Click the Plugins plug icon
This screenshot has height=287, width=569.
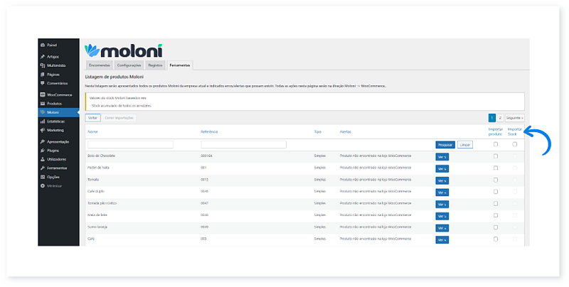43,151
